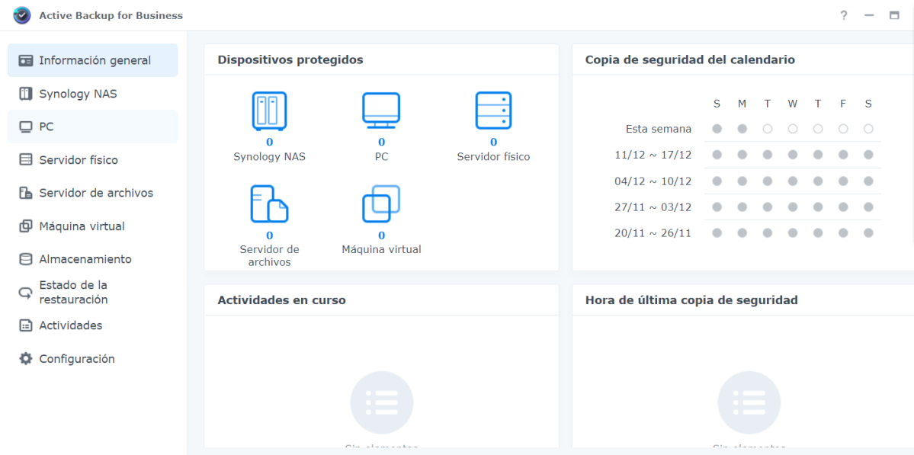This screenshot has width=914, height=455.
Task: Click the Servidor físico label under icon
Action: pyautogui.click(x=493, y=157)
